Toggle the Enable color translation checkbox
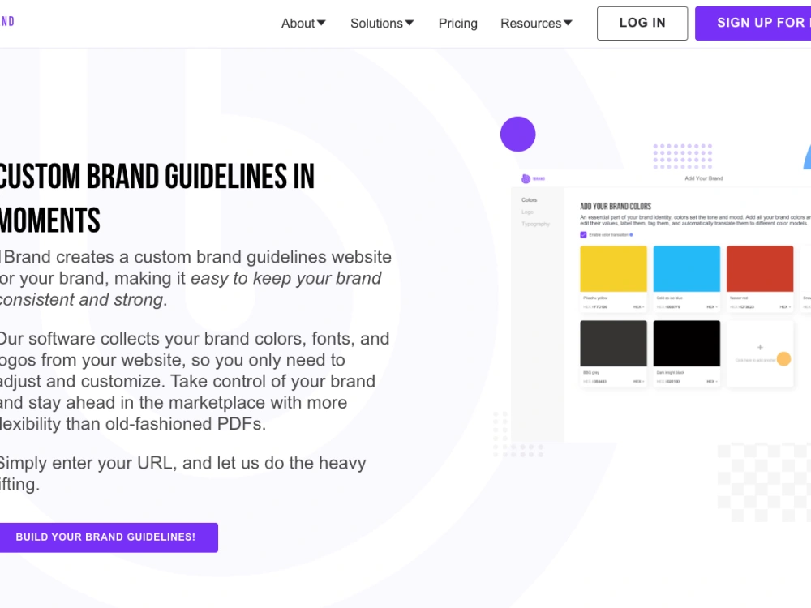The height and width of the screenshot is (608, 811). pyautogui.click(x=583, y=235)
